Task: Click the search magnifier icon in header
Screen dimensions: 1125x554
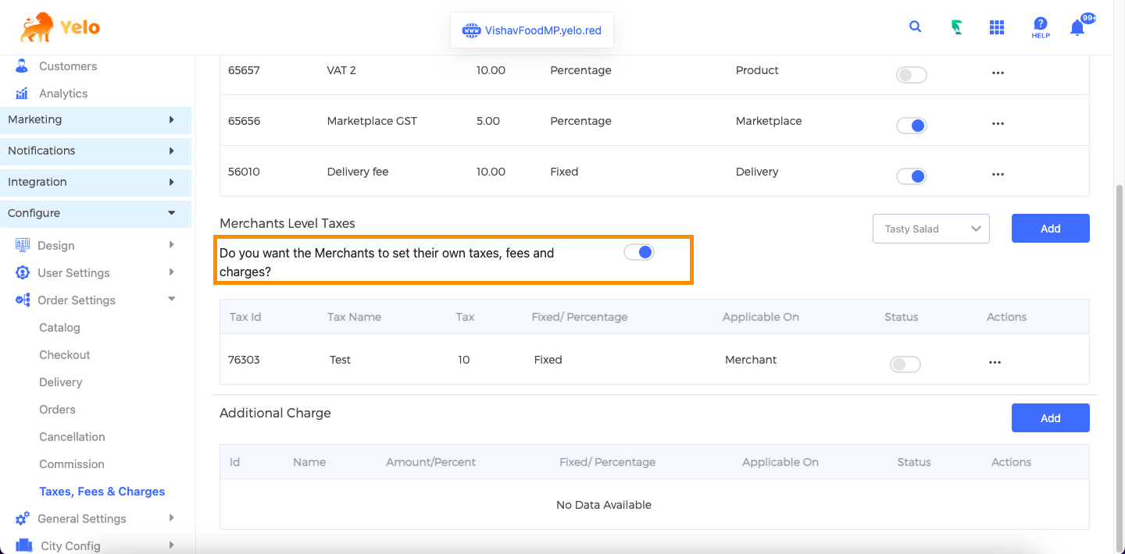Action: [x=915, y=27]
